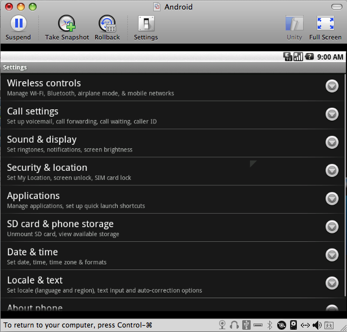Image resolution: width=347 pixels, height=332 pixels.
Task: Click the USB device icon
Action: pyautogui.click(x=246, y=325)
